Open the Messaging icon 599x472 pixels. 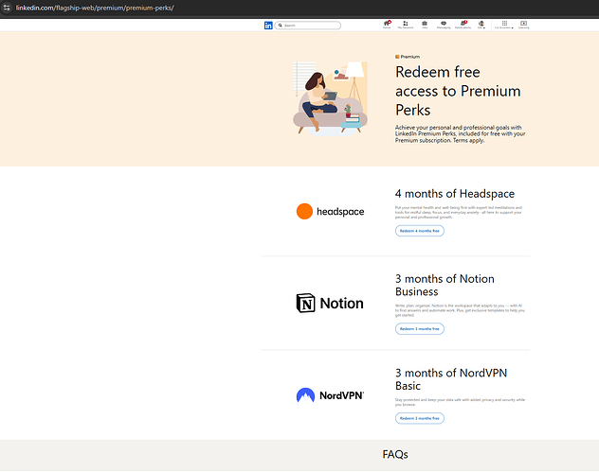tap(444, 25)
